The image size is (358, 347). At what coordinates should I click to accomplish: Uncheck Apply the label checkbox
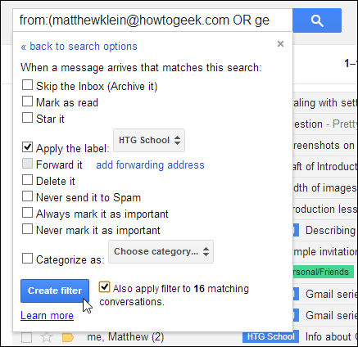[27, 147]
